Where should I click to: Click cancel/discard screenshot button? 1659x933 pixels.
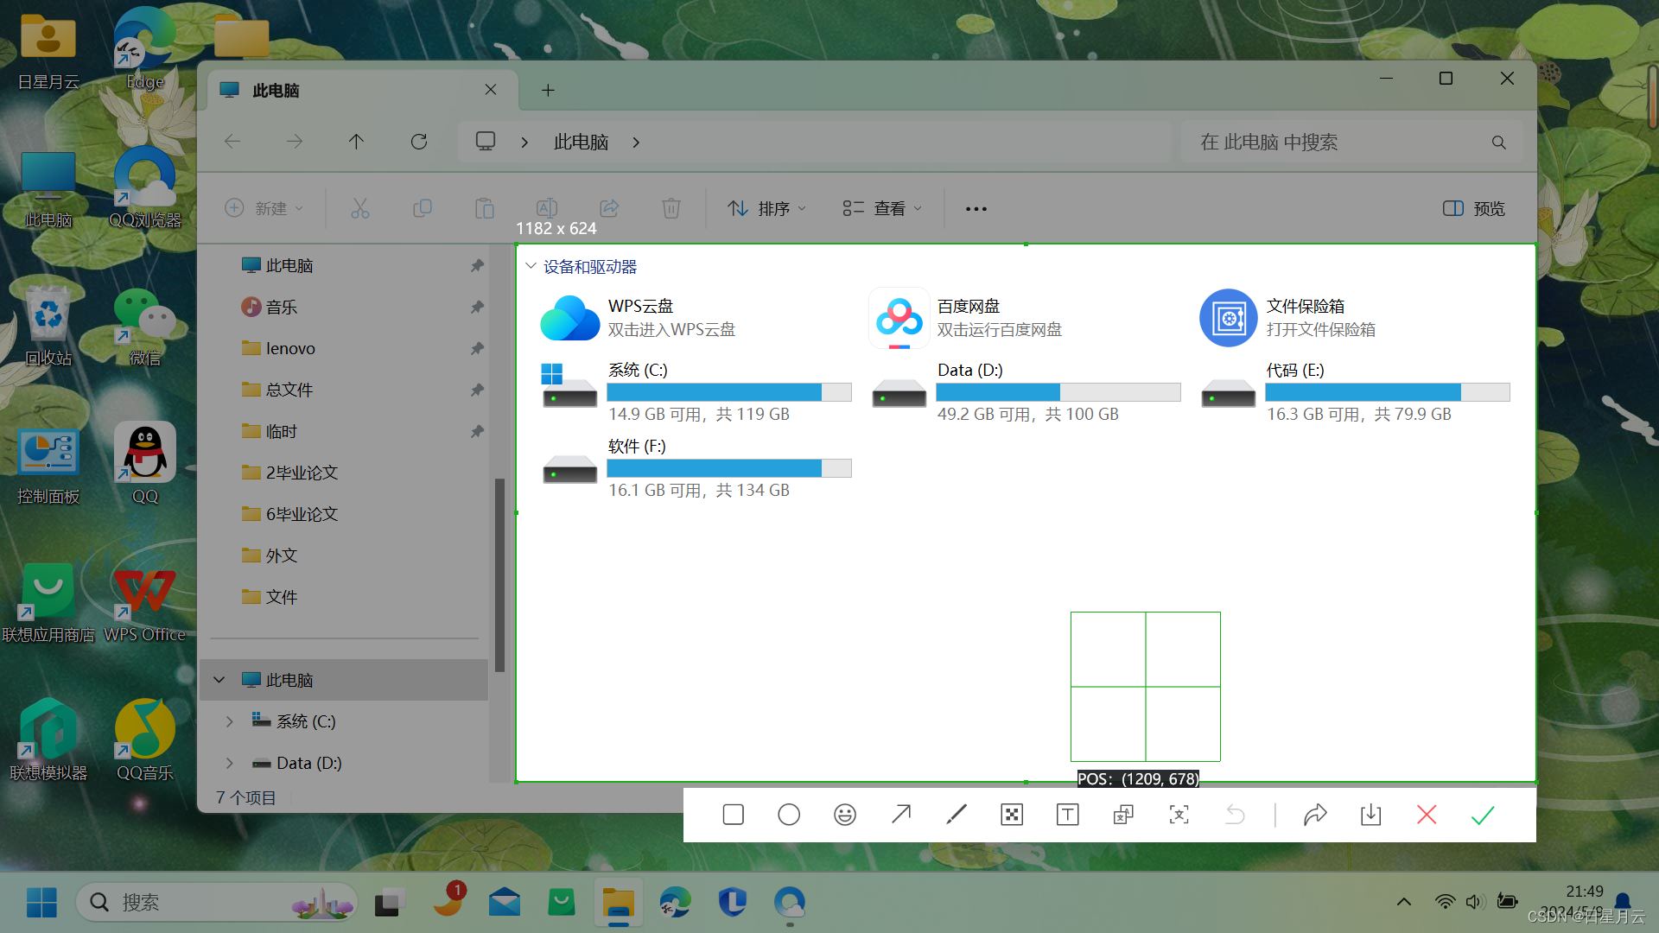[1427, 815]
